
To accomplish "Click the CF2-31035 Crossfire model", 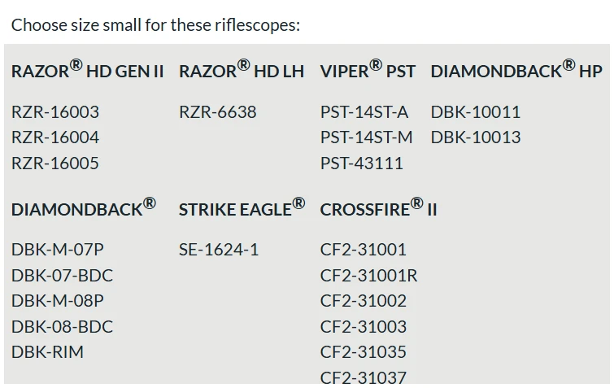I will click(x=363, y=352).
